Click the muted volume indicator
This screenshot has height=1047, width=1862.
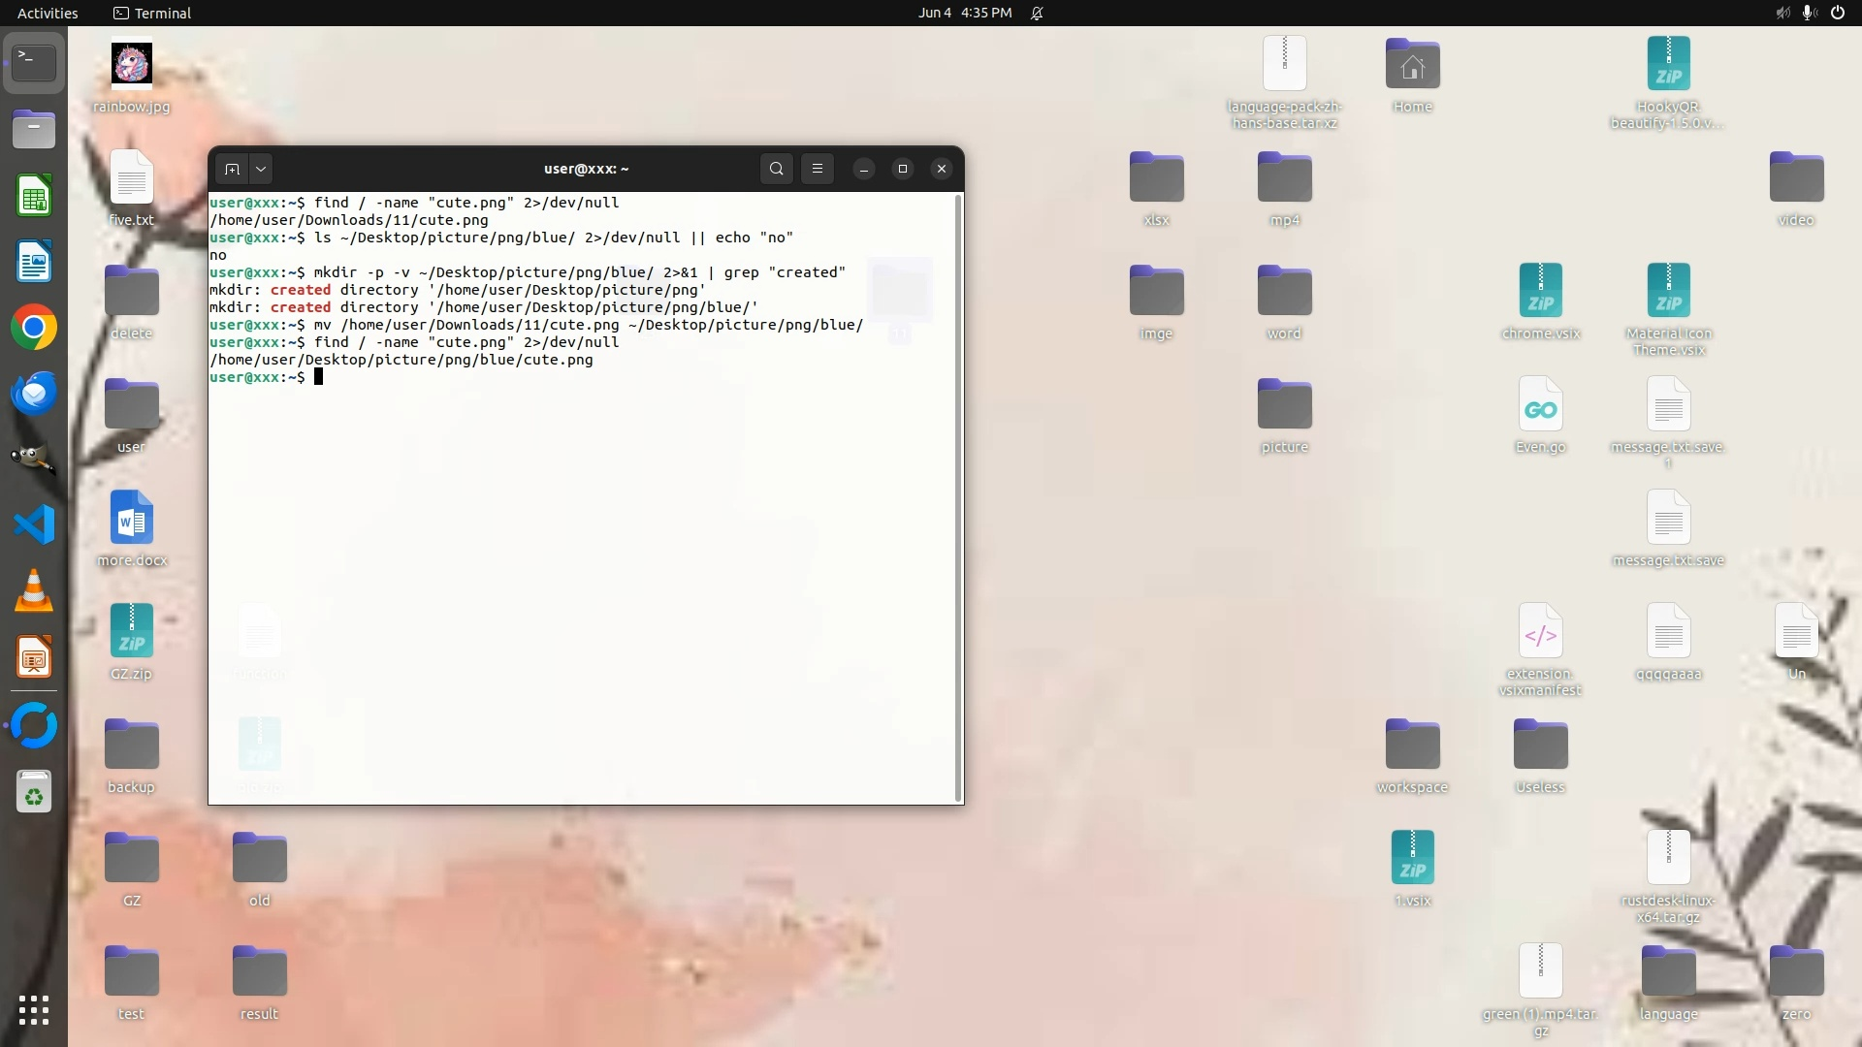tap(1782, 13)
